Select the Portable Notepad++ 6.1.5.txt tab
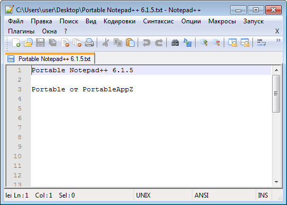Image resolution: width=287 pixels, height=205 pixels. coord(50,59)
